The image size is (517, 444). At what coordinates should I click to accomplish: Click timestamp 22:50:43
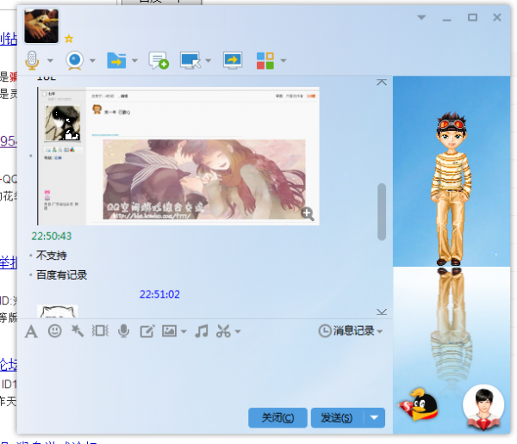52,236
